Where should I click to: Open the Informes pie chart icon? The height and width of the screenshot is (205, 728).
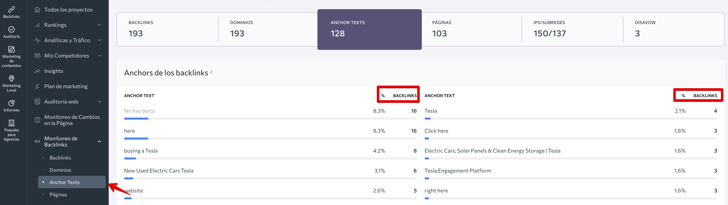click(x=12, y=103)
